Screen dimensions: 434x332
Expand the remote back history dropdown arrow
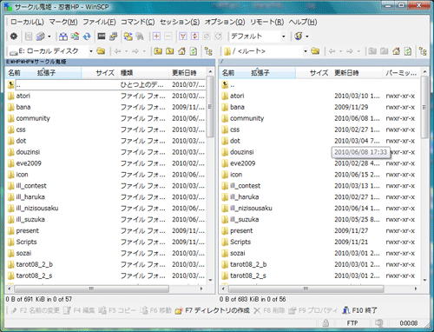coord(340,51)
